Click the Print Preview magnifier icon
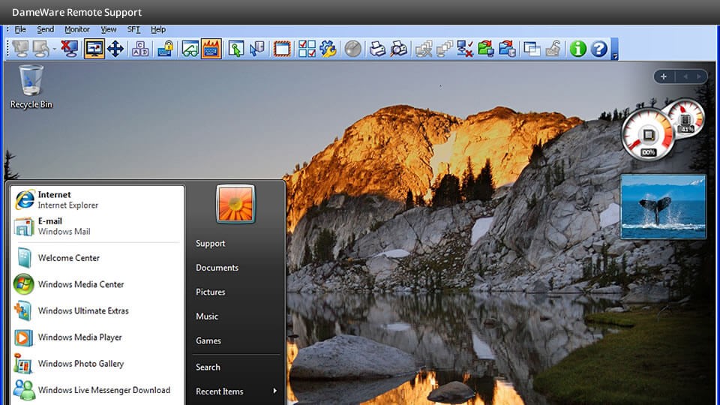Image resolution: width=720 pixels, height=405 pixels. [x=398, y=49]
